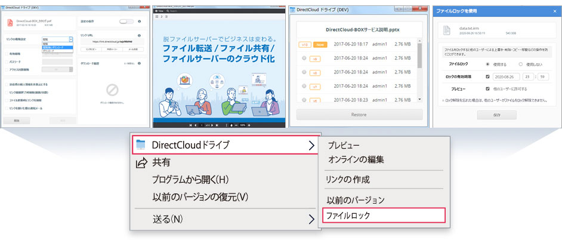Toggle the プレビュー allow other users checkbox
Screen dimensions: 562x240
click(487, 88)
